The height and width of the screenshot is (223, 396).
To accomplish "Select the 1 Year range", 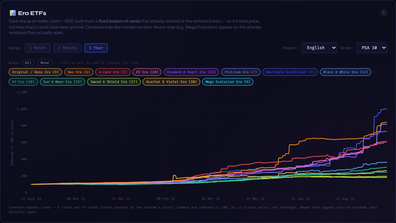I will (96, 48).
